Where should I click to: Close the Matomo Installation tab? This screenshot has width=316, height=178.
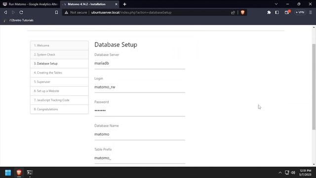117,4
